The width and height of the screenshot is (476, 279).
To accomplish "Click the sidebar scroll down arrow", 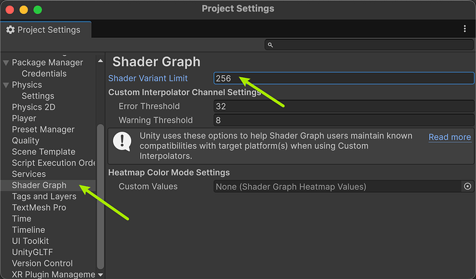I will [101, 274].
